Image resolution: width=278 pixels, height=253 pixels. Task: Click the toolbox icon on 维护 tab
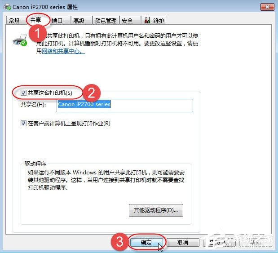pos(147,21)
